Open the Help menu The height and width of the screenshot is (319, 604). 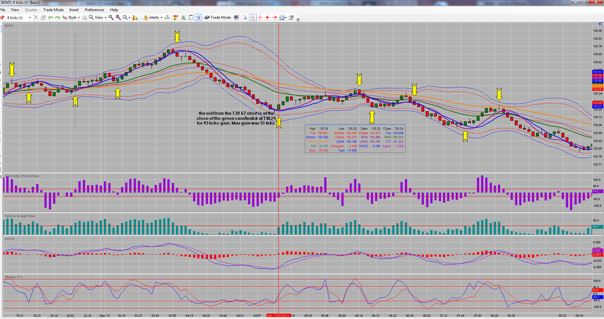114,10
